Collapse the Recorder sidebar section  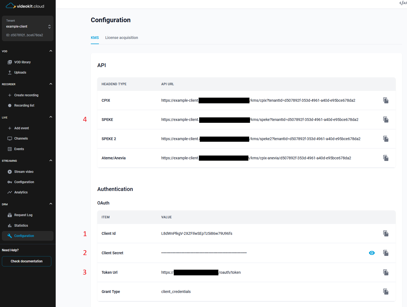tap(51, 84)
